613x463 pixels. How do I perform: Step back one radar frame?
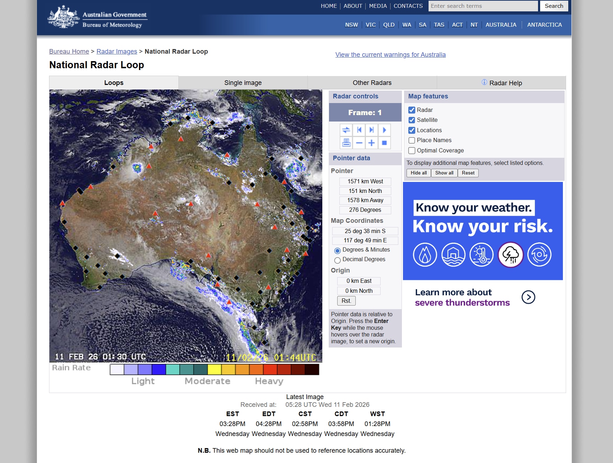coord(359,130)
